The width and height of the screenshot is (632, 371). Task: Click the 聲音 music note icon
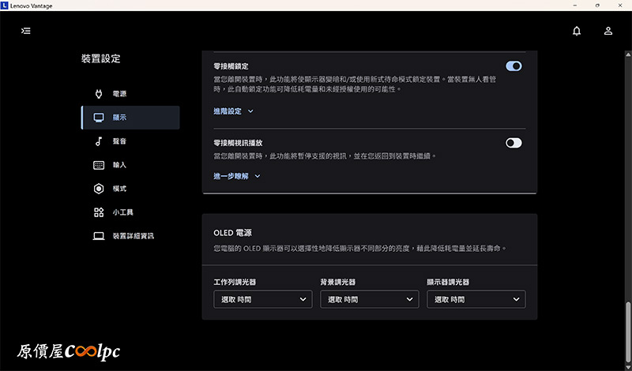99,141
